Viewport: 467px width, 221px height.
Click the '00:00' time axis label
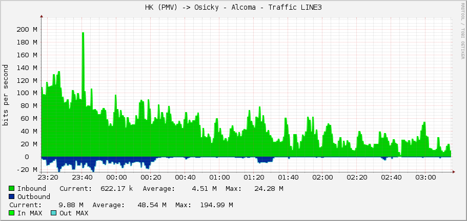pyautogui.click(x=117, y=178)
